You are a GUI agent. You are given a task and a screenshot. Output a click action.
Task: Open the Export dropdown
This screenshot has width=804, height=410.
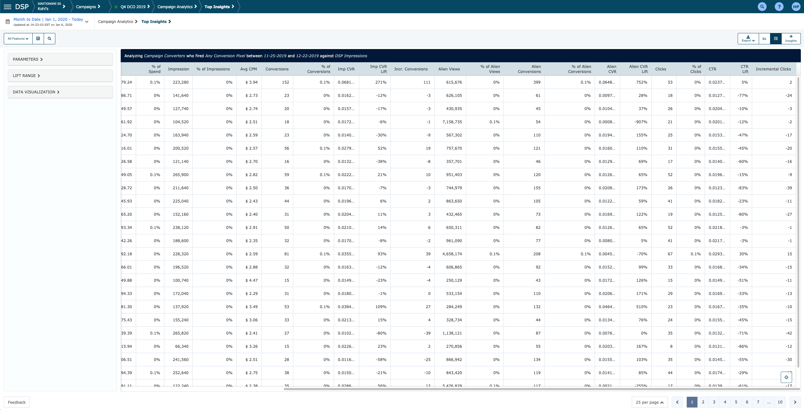click(x=748, y=39)
